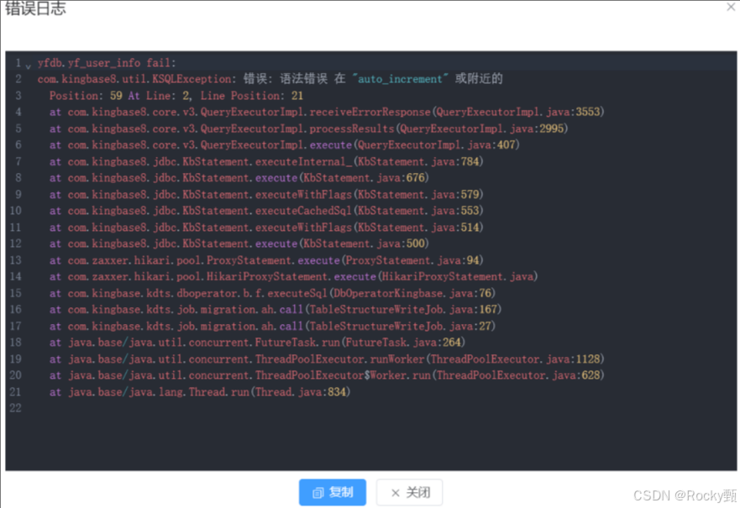This screenshot has height=508, width=740.
Task: Click the processResults stack trace line
Action: [308, 128]
